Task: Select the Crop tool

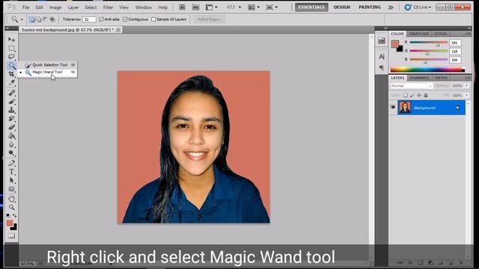Action: [12, 74]
